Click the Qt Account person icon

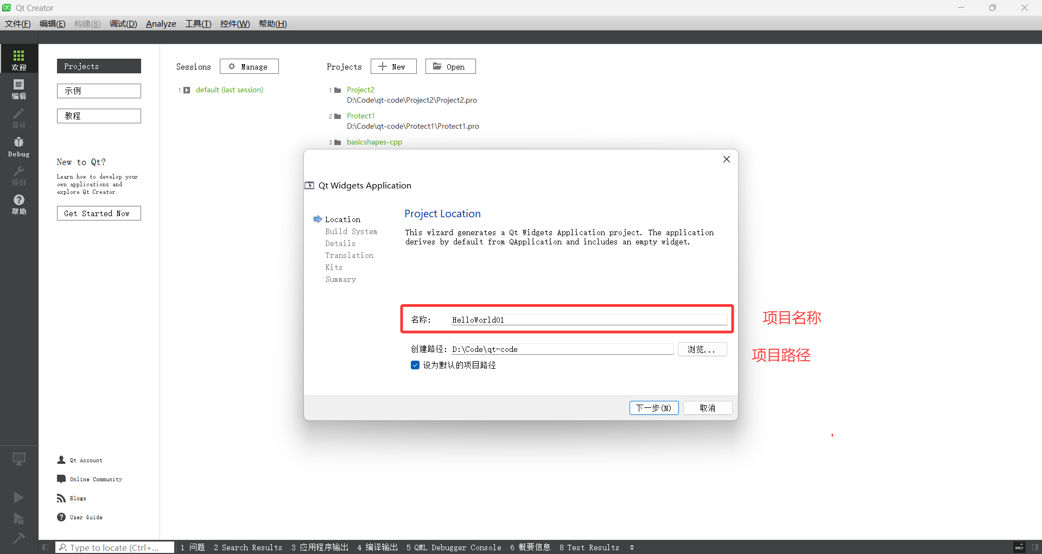click(61, 460)
